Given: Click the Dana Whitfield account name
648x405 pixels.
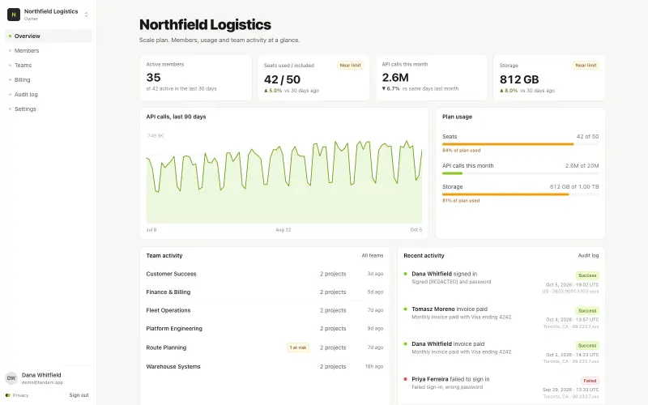Looking at the screenshot, I should 41,375.
